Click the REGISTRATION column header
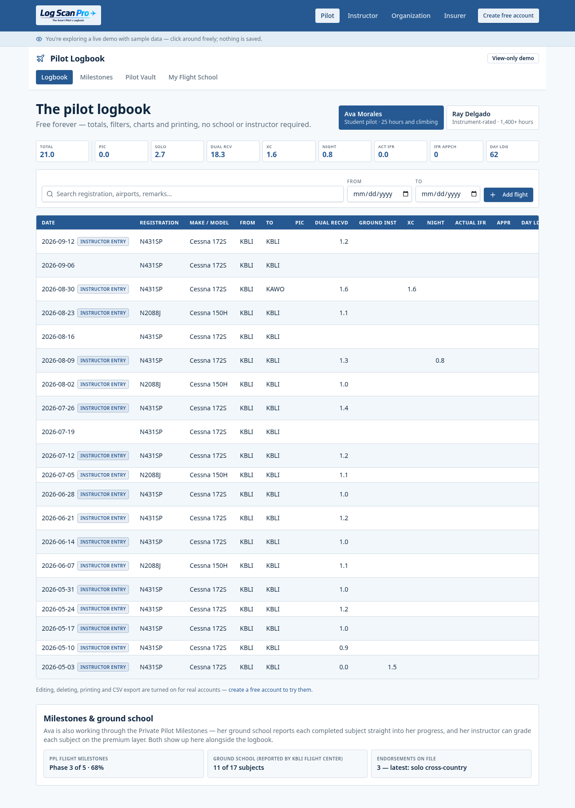 [159, 223]
